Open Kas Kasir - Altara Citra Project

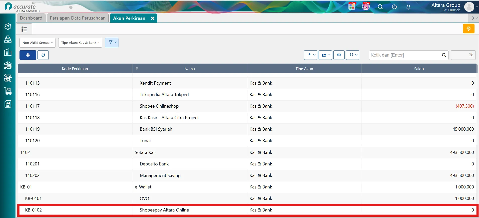coord(247,118)
